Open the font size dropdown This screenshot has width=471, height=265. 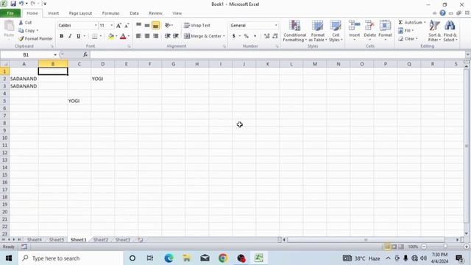click(112, 26)
